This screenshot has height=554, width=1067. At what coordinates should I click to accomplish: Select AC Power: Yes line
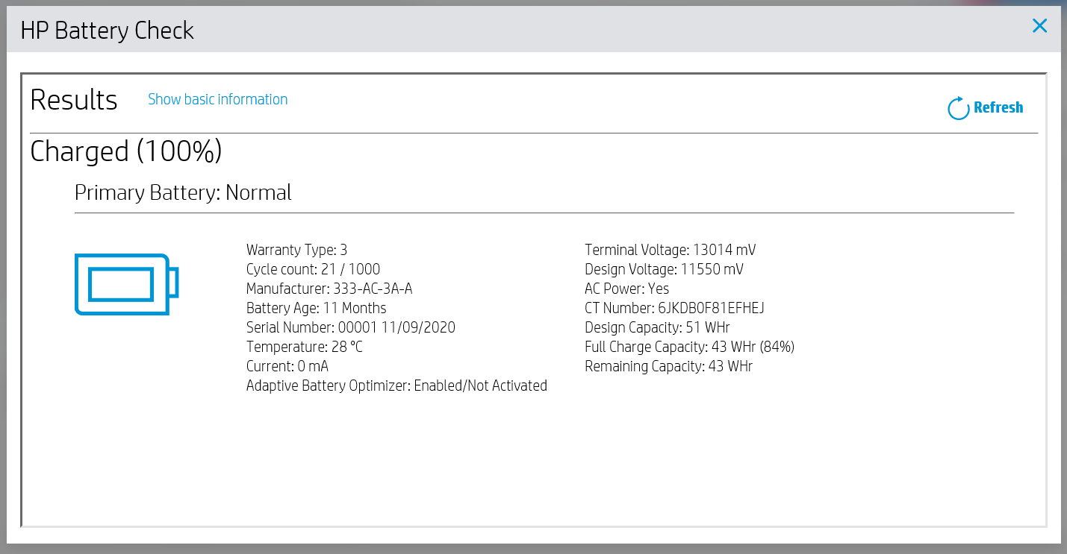point(626,289)
